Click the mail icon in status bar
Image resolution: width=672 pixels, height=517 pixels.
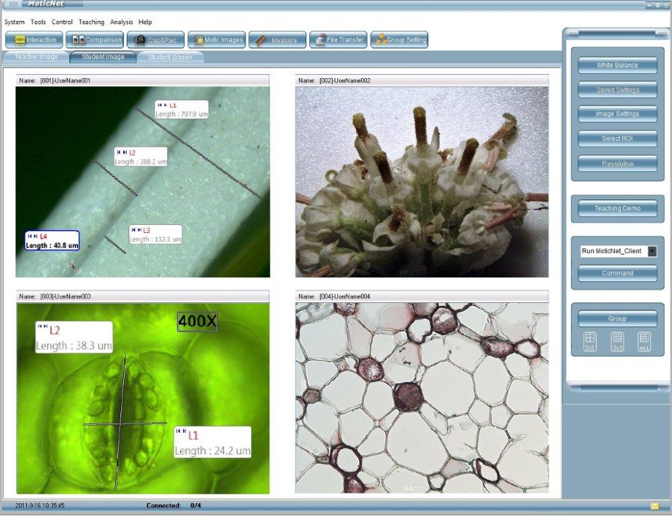(654, 506)
